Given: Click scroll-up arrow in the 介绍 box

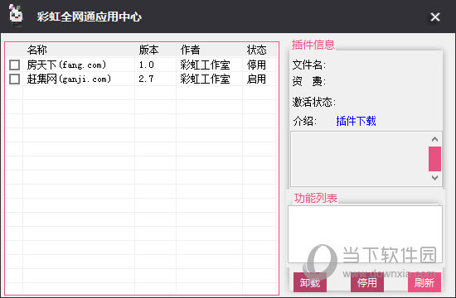Looking at the screenshot, I should pos(434,139).
